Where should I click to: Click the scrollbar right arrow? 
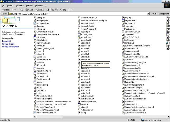coord(168,116)
